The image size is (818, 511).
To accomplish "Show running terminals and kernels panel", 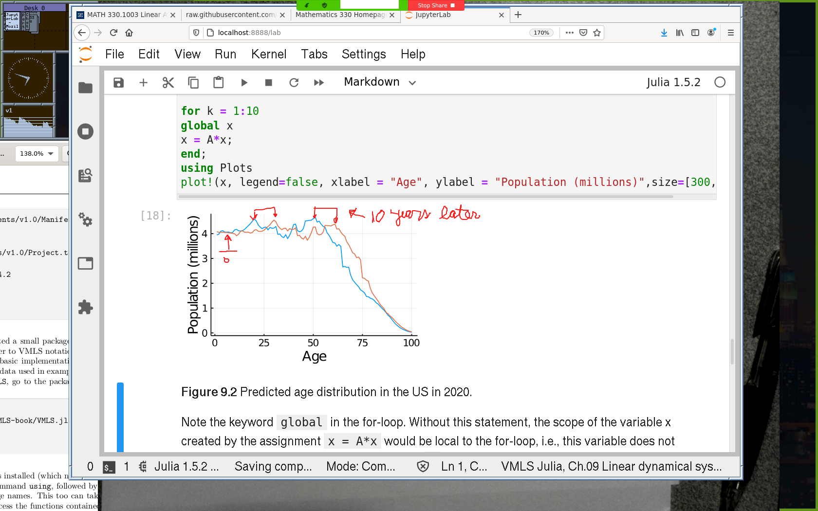I will click(x=86, y=131).
